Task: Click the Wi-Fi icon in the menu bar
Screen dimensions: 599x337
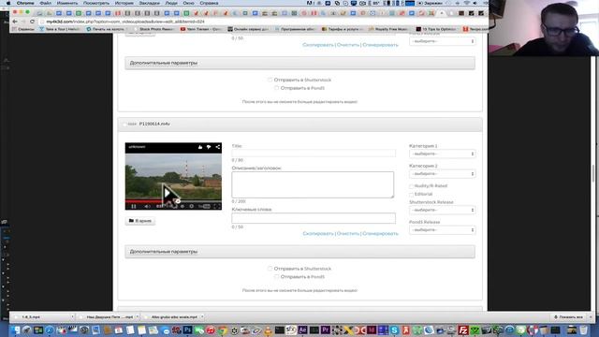Action: [466, 3]
